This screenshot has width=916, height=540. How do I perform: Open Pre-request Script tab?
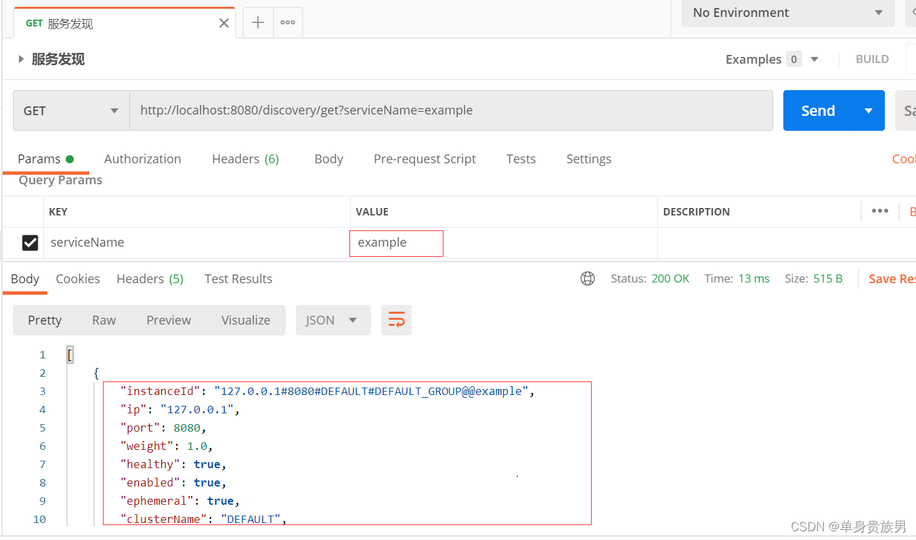point(425,159)
